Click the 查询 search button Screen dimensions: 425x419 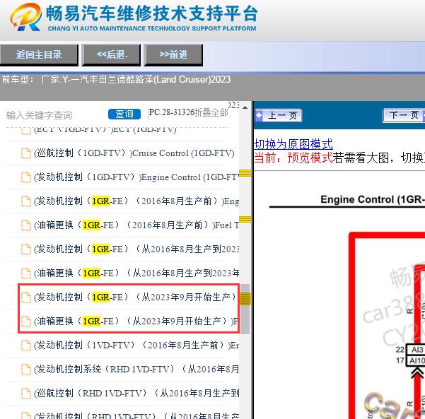tap(124, 114)
